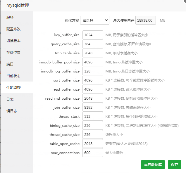Focus the query_cache_size input
Viewport: 186px width, 173px height.
tap(93, 44)
